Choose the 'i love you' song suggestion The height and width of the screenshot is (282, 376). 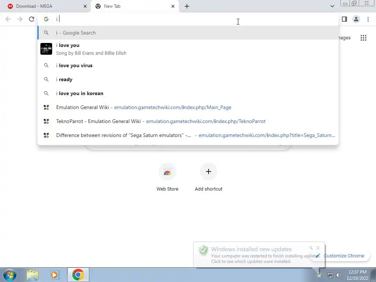(188, 49)
